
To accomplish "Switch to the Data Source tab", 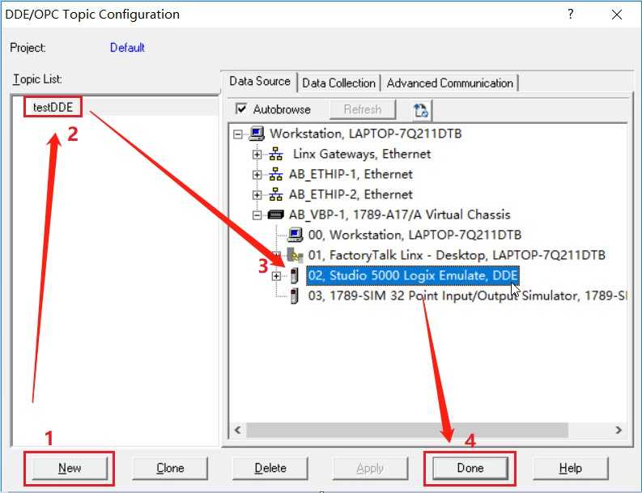I will [x=260, y=81].
